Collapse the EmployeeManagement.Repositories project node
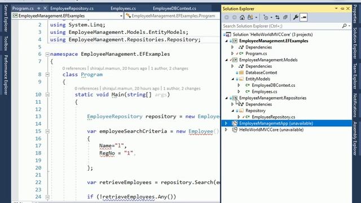Screen dimensions: 361x203 (x=227, y=98)
